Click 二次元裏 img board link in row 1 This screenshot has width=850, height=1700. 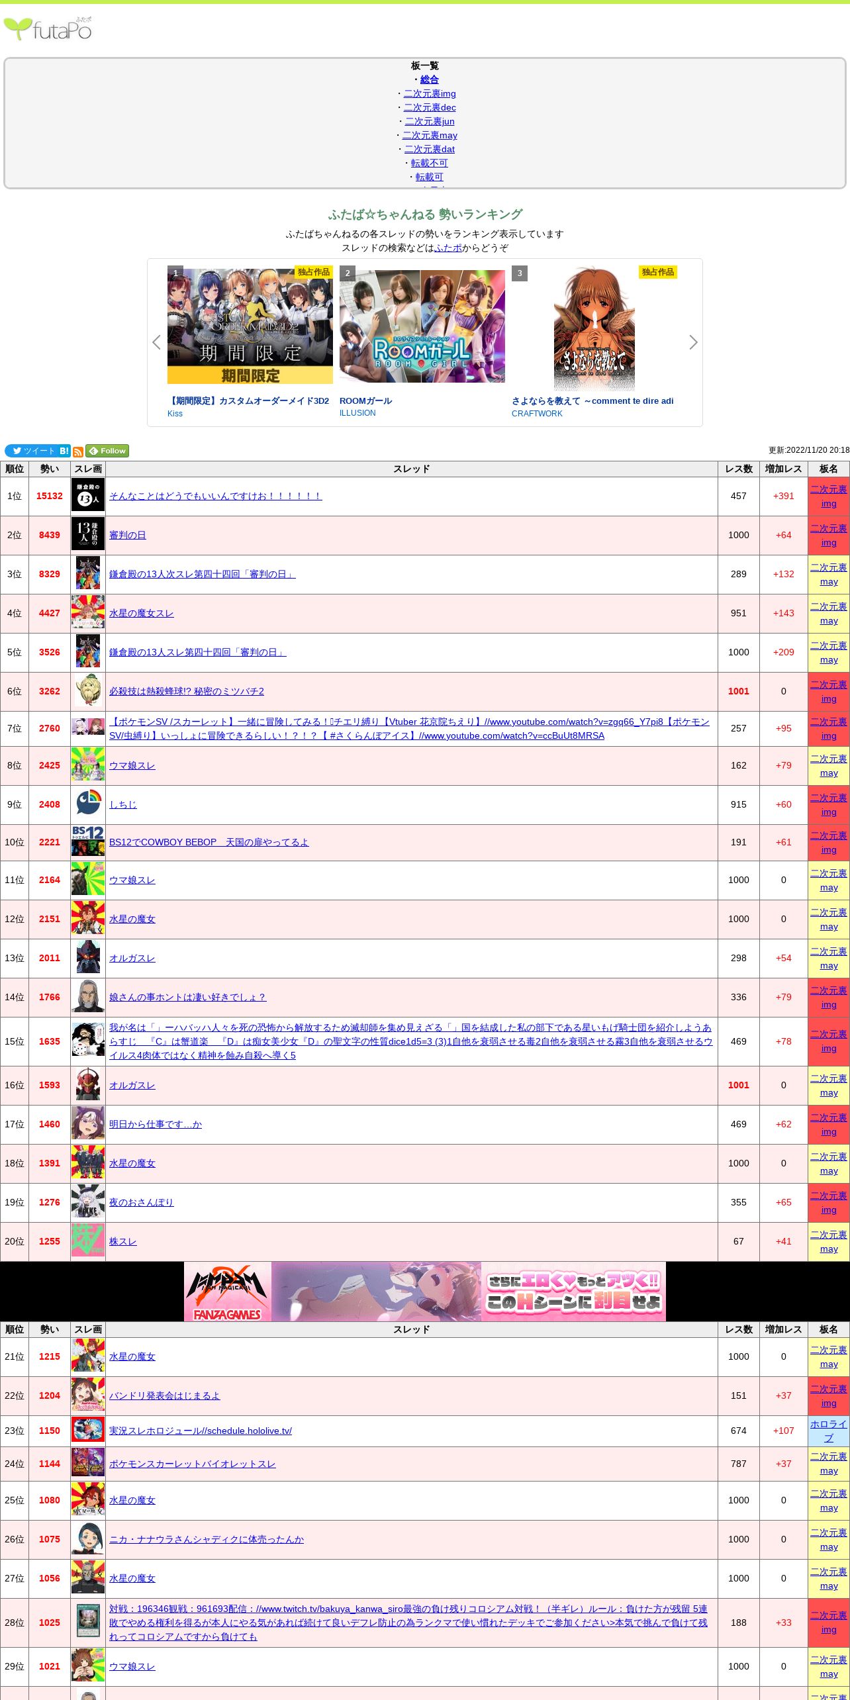(829, 496)
